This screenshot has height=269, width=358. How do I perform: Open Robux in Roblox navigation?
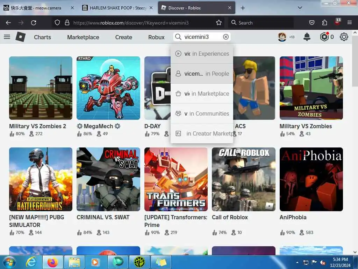[x=156, y=37]
